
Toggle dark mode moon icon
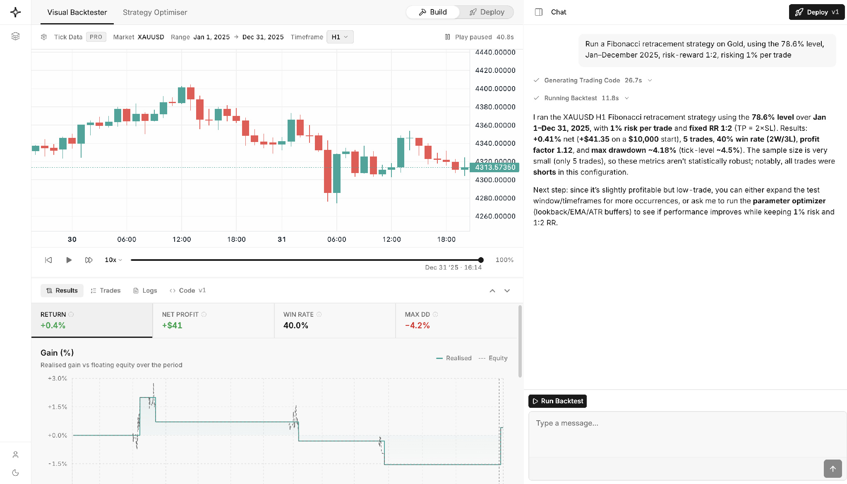pos(15,473)
